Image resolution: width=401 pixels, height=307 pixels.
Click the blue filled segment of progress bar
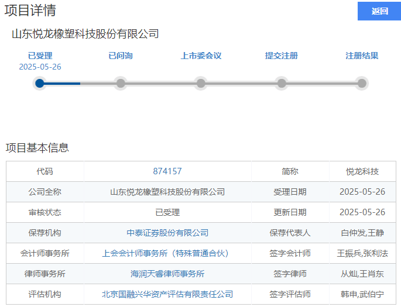point(61,83)
